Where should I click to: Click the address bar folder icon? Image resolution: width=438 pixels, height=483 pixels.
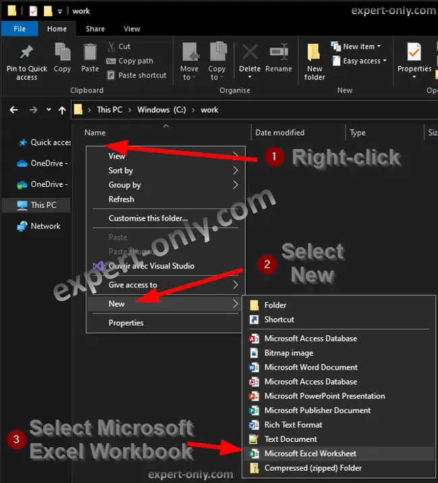[x=78, y=109]
